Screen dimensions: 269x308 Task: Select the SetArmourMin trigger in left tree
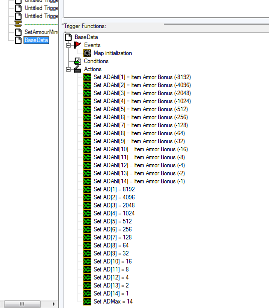click(x=41, y=32)
